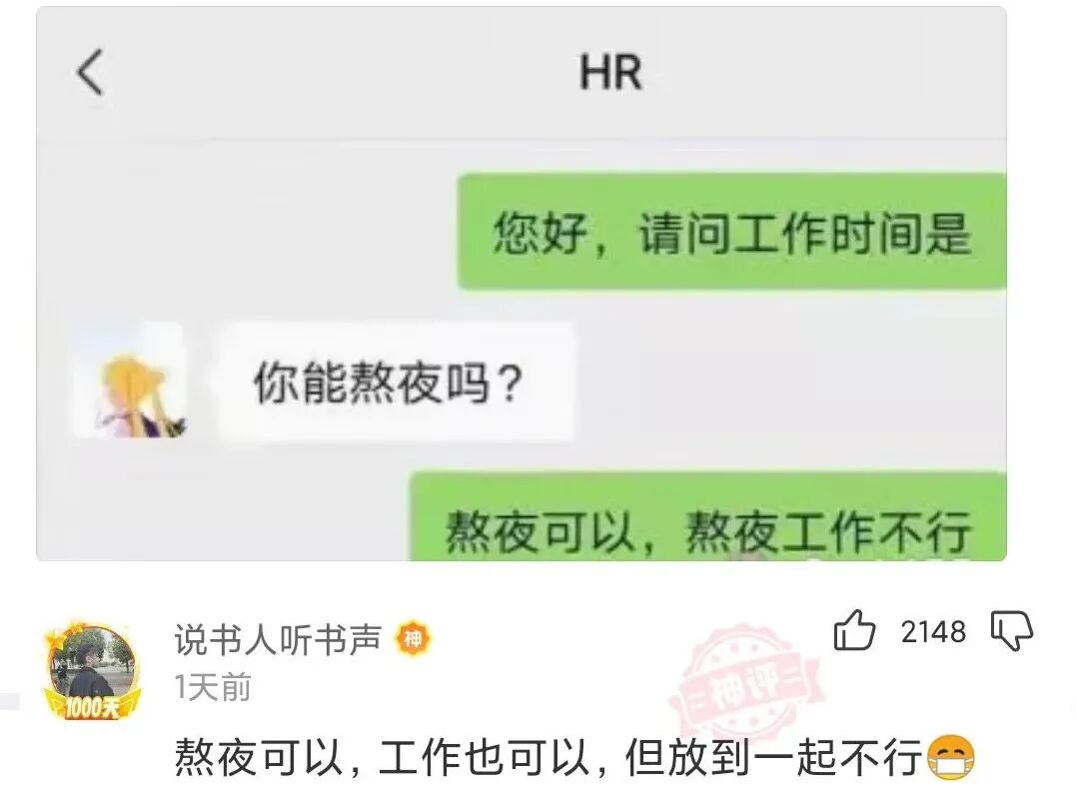The width and height of the screenshot is (1076, 793).
Task: Click the orange 神 badge beside the username
Action: point(413,638)
